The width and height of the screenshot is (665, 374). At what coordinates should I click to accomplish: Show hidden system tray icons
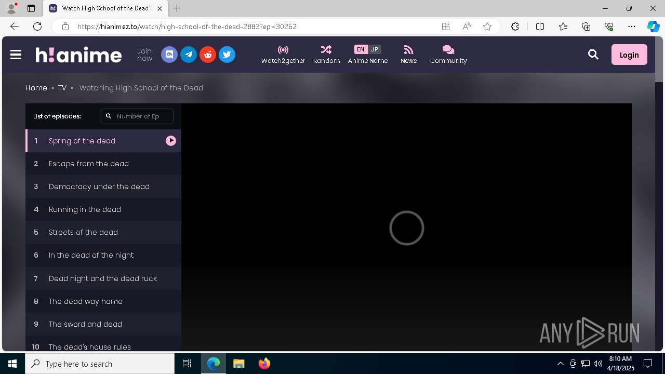point(560,364)
